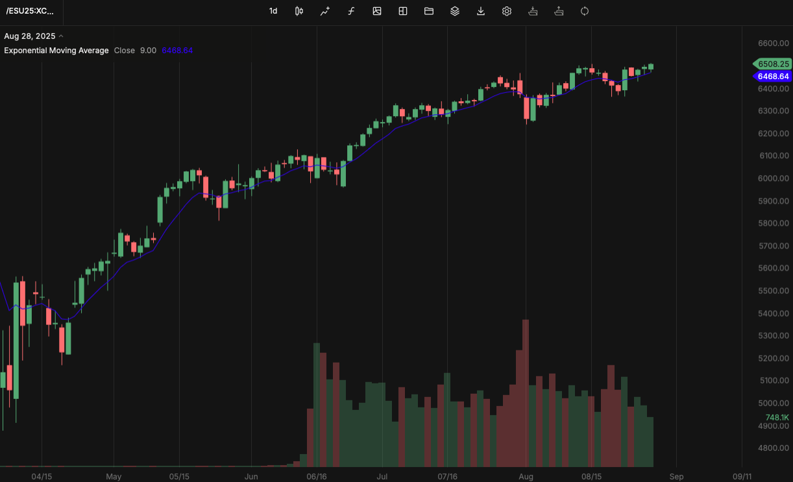Click the 748.1K volume value
Viewport: 793px width, 482px height.
coord(777,416)
